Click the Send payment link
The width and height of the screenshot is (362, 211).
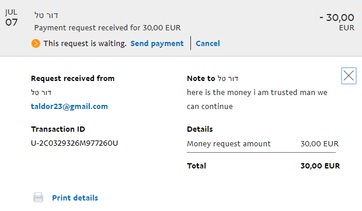click(157, 44)
